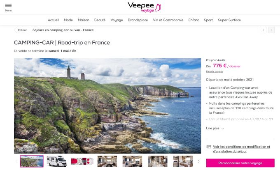Select the Cap Fréhel cliff thumbnail
The height and width of the screenshot is (170, 280).
point(32,161)
